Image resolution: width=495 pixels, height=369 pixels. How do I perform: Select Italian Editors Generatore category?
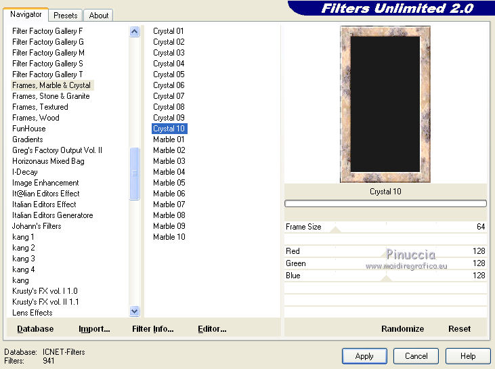coord(52,215)
